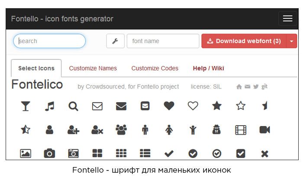The width and height of the screenshot is (303, 180).
Task: Select the music note icon
Action: point(49,106)
